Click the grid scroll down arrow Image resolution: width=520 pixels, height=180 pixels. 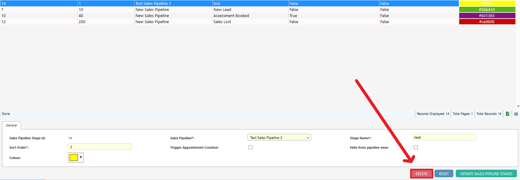point(518,106)
